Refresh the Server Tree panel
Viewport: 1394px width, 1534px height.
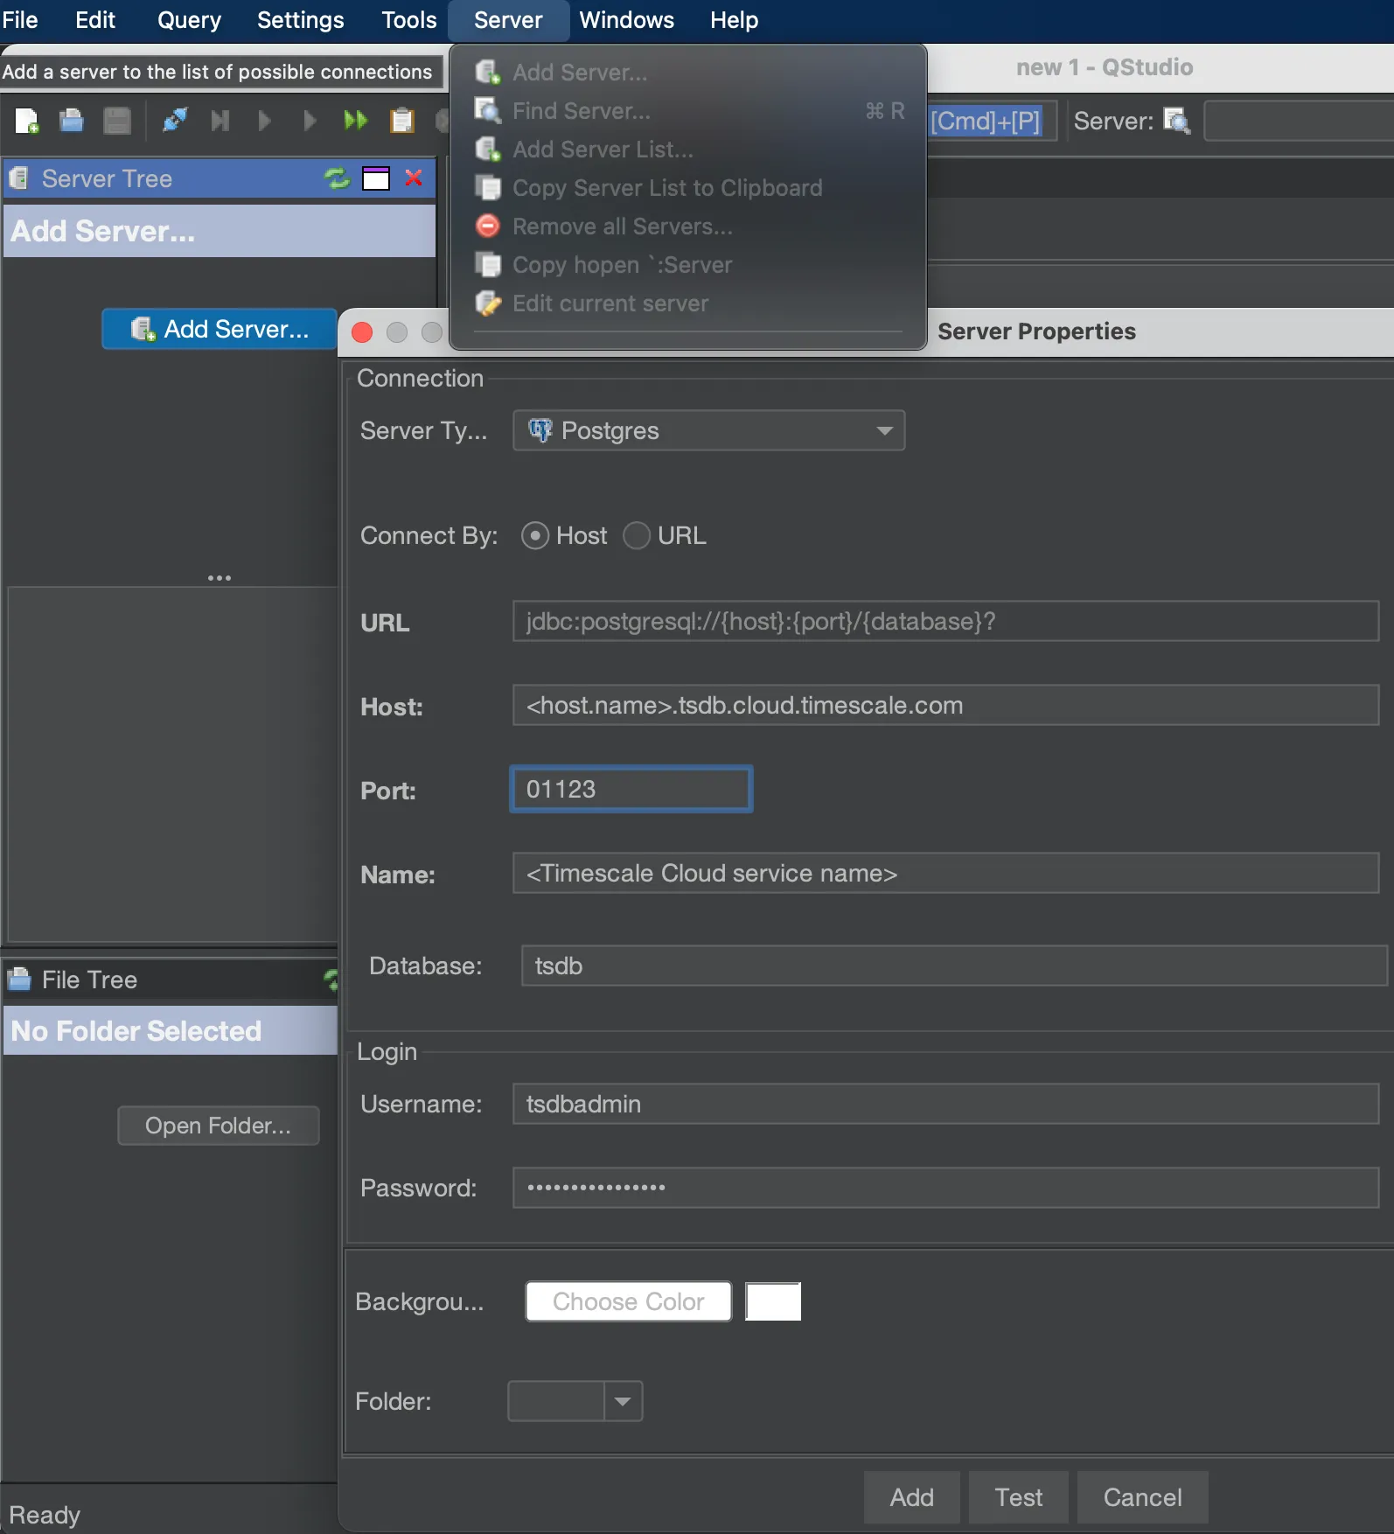(x=337, y=178)
